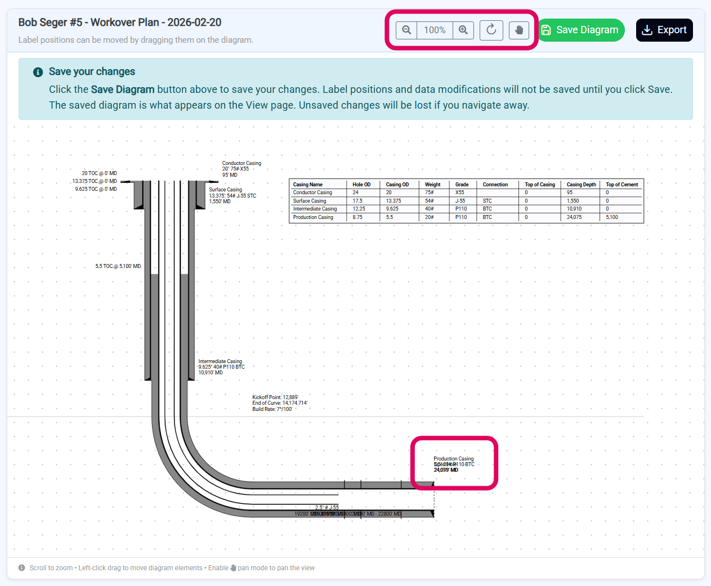Click Conductor Casing in the table
Screen dimensions: 711x586
[x=312, y=193]
